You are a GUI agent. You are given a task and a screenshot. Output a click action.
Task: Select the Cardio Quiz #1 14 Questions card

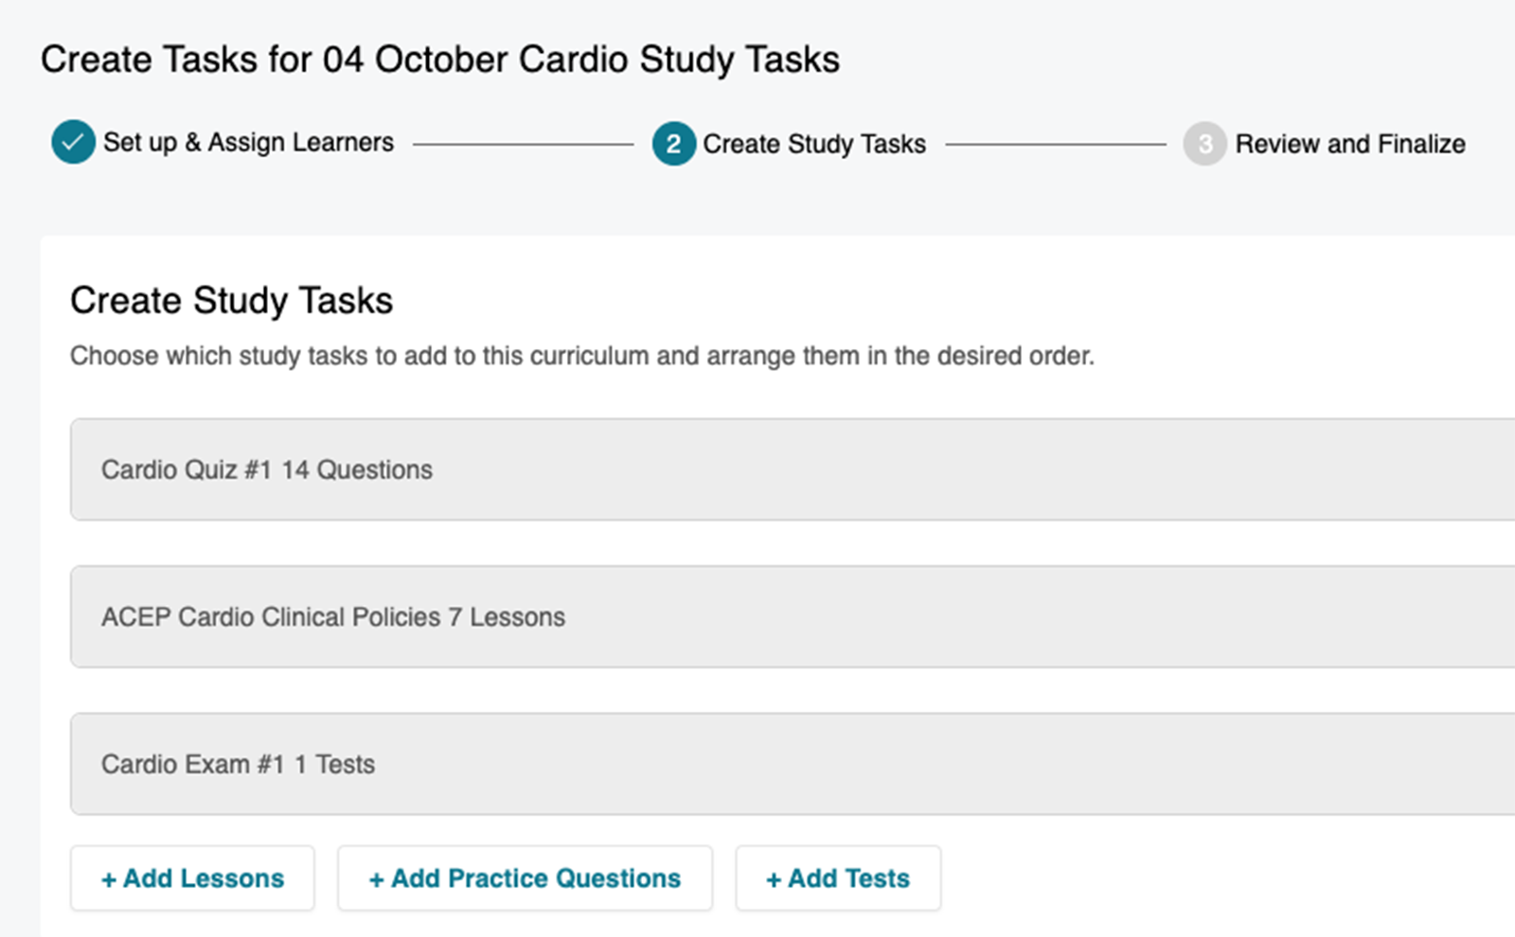tap(267, 469)
